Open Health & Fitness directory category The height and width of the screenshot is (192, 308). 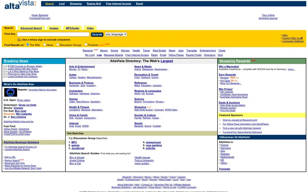(x=79, y=107)
